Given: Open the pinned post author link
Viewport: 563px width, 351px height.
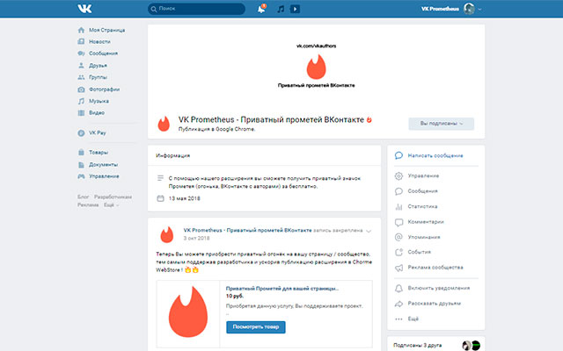Looking at the screenshot, I should [x=247, y=230].
